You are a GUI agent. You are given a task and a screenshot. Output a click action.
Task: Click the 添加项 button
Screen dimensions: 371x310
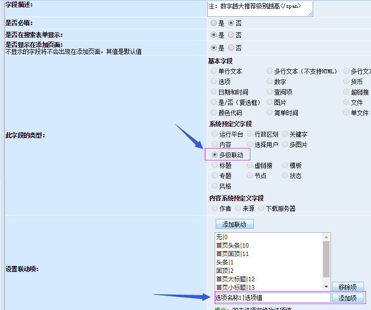pyautogui.click(x=347, y=298)
